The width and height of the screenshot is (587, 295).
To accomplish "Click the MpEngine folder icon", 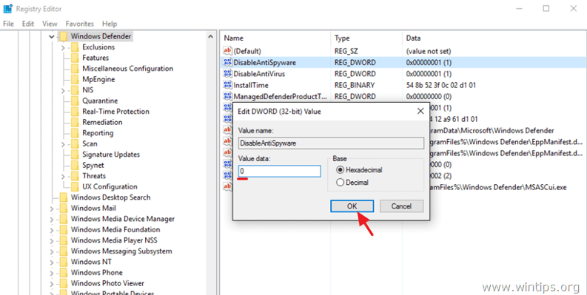I will pyautogui.click(x=75, y=79).
